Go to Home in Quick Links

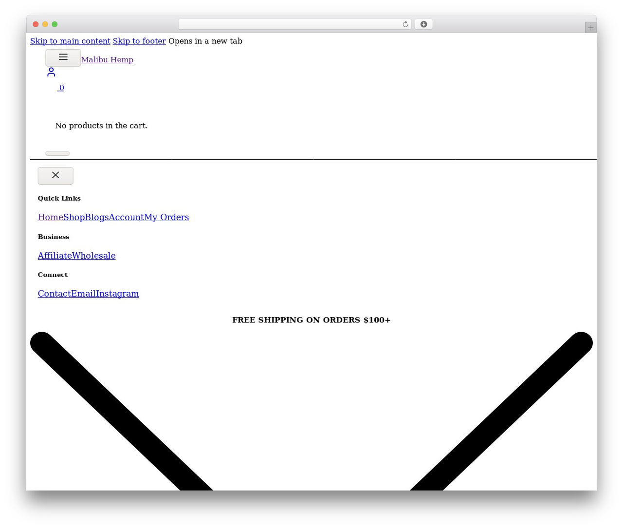click(x=51, y=217)
